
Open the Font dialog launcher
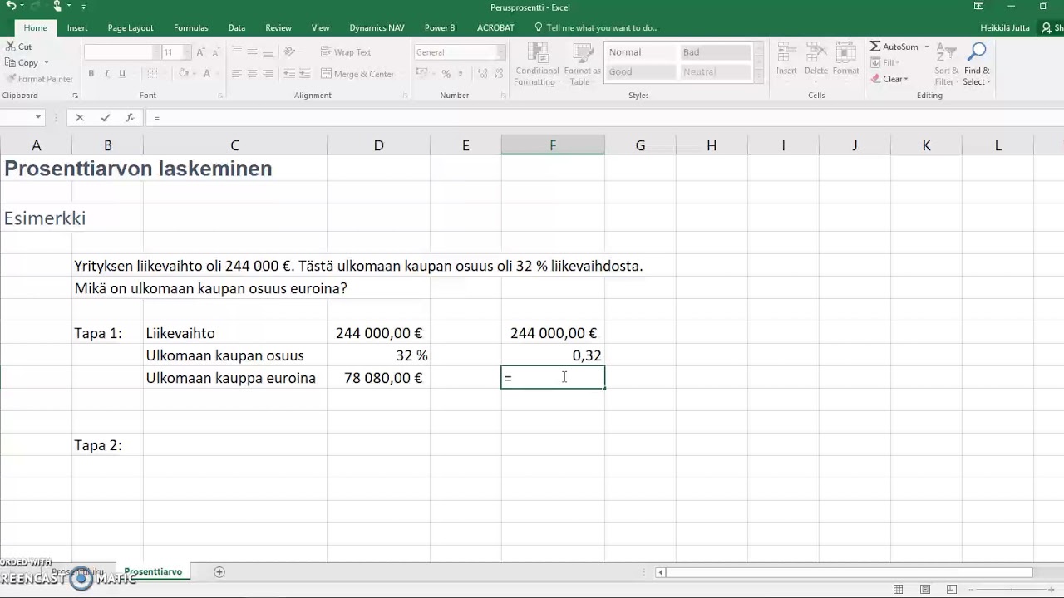220,96
